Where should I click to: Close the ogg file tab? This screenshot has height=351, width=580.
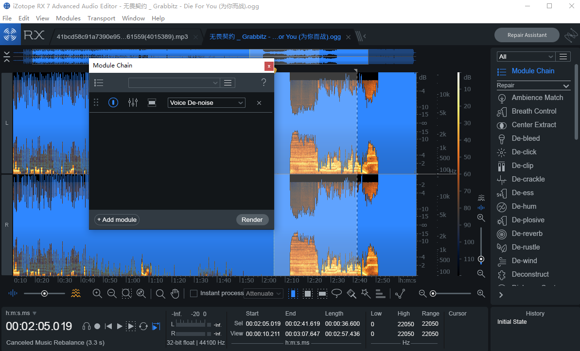coord(348,37)
